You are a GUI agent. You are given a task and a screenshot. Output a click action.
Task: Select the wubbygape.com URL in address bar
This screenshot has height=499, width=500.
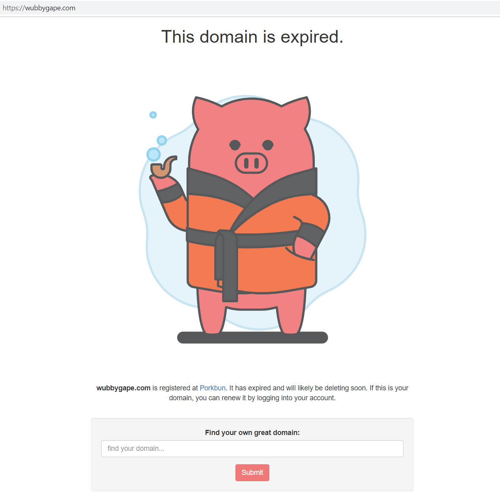click(39, 8)
